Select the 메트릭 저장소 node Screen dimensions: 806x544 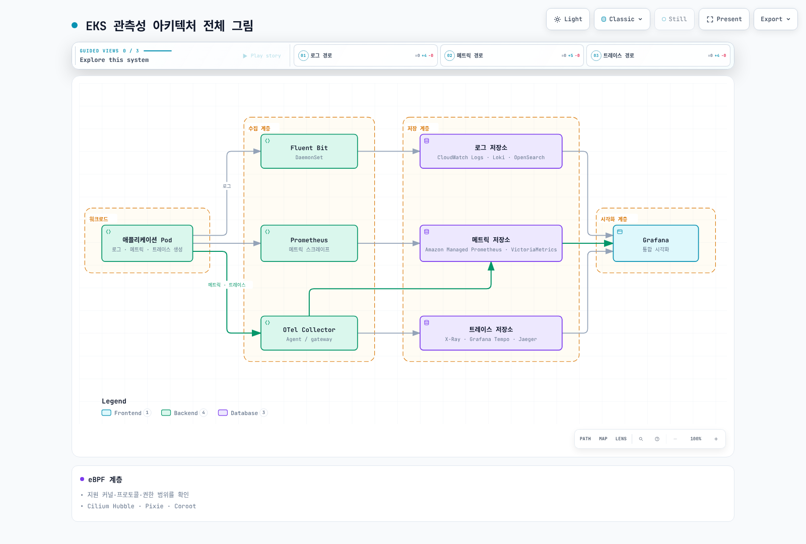[491, 243]
